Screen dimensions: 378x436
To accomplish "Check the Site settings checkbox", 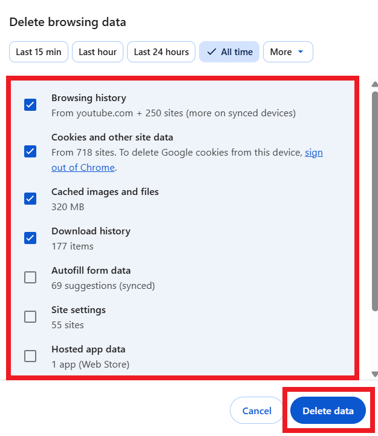I will click(30, 317).
